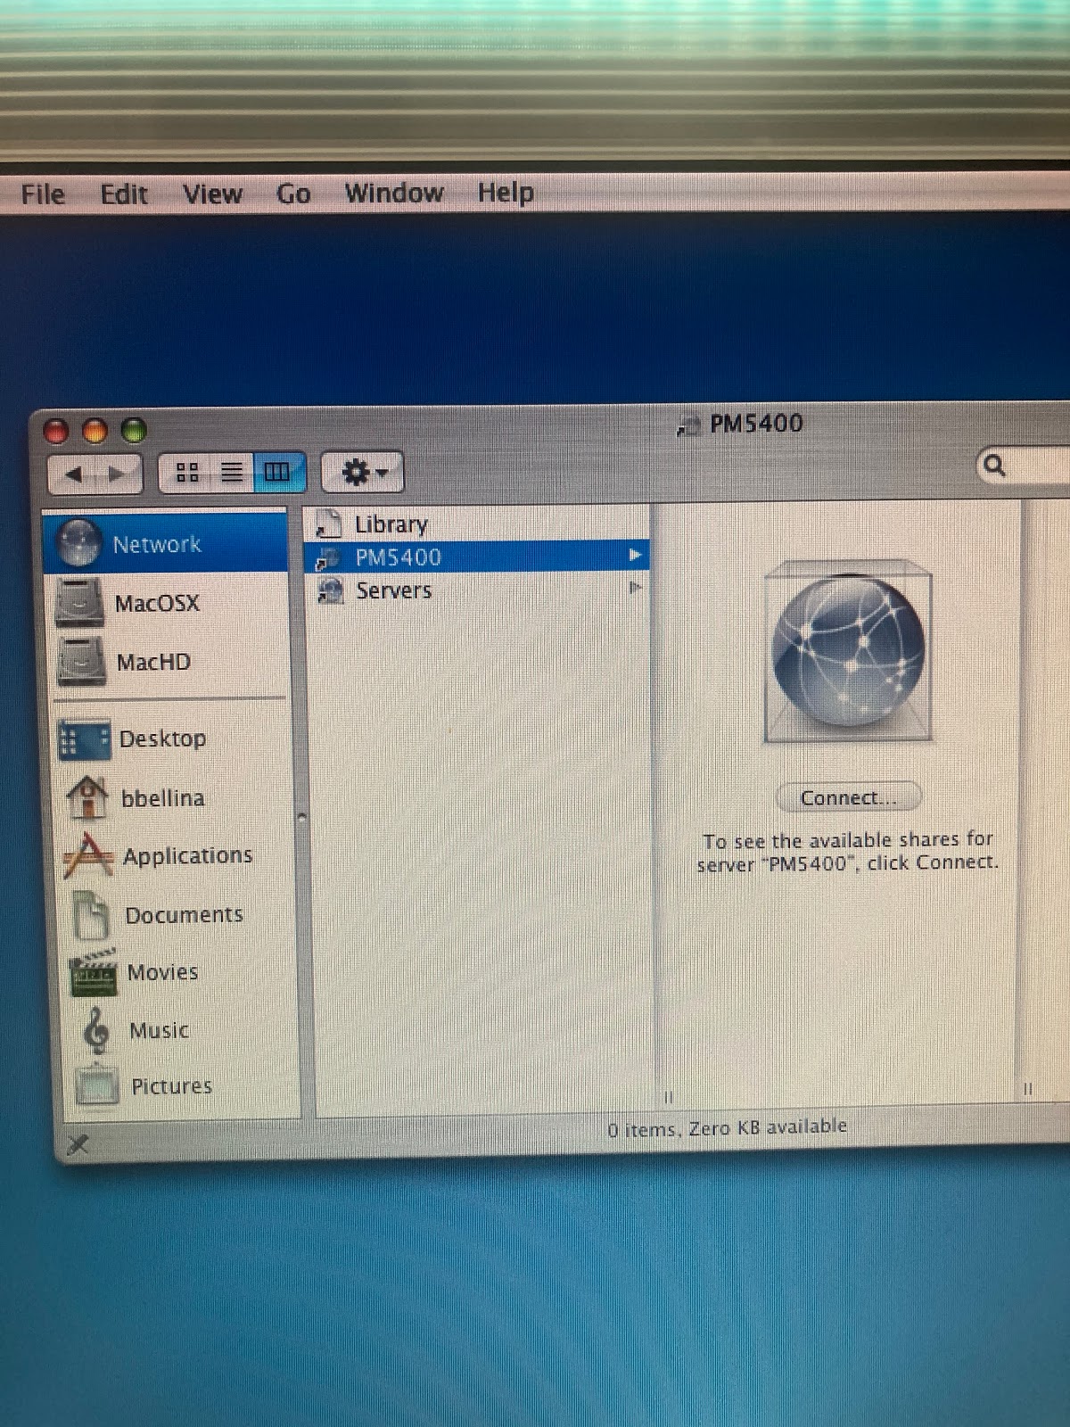
Task: Open the Help menu
Action: 506,193
